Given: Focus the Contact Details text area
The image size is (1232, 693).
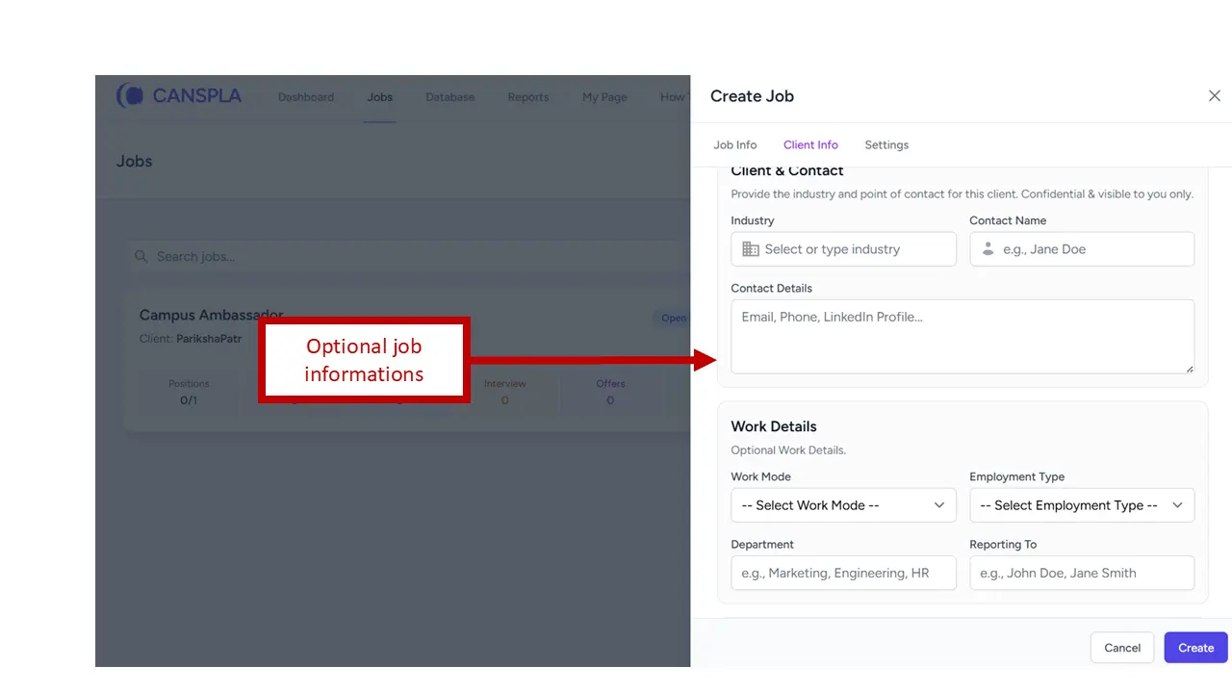Looking at the screenshot, I should (962, 336).
